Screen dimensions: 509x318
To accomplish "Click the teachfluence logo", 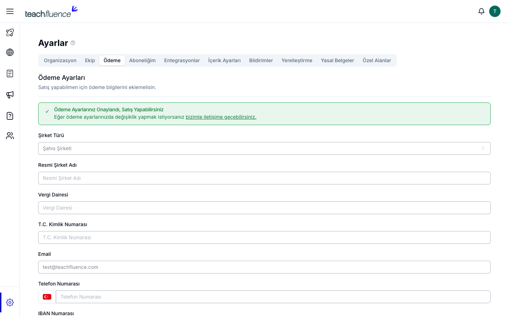I will point(51,12).
